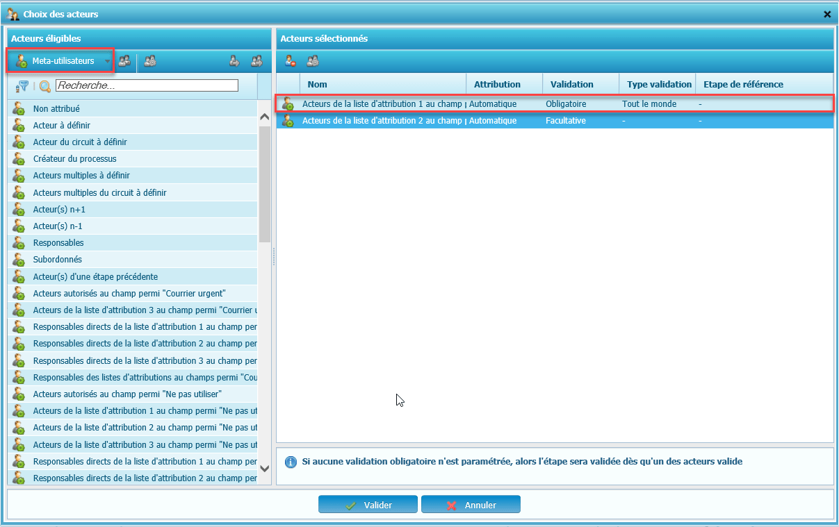Click the filter funnel icon beside search
The height and width of the screenshot is (527, 839).
coord(22,86)
